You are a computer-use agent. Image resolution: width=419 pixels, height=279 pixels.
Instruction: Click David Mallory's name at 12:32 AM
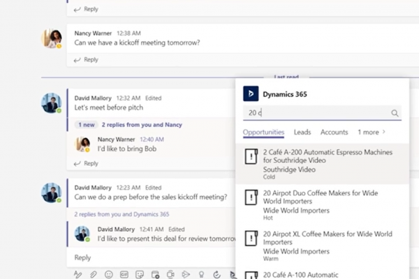coord(93,98)
